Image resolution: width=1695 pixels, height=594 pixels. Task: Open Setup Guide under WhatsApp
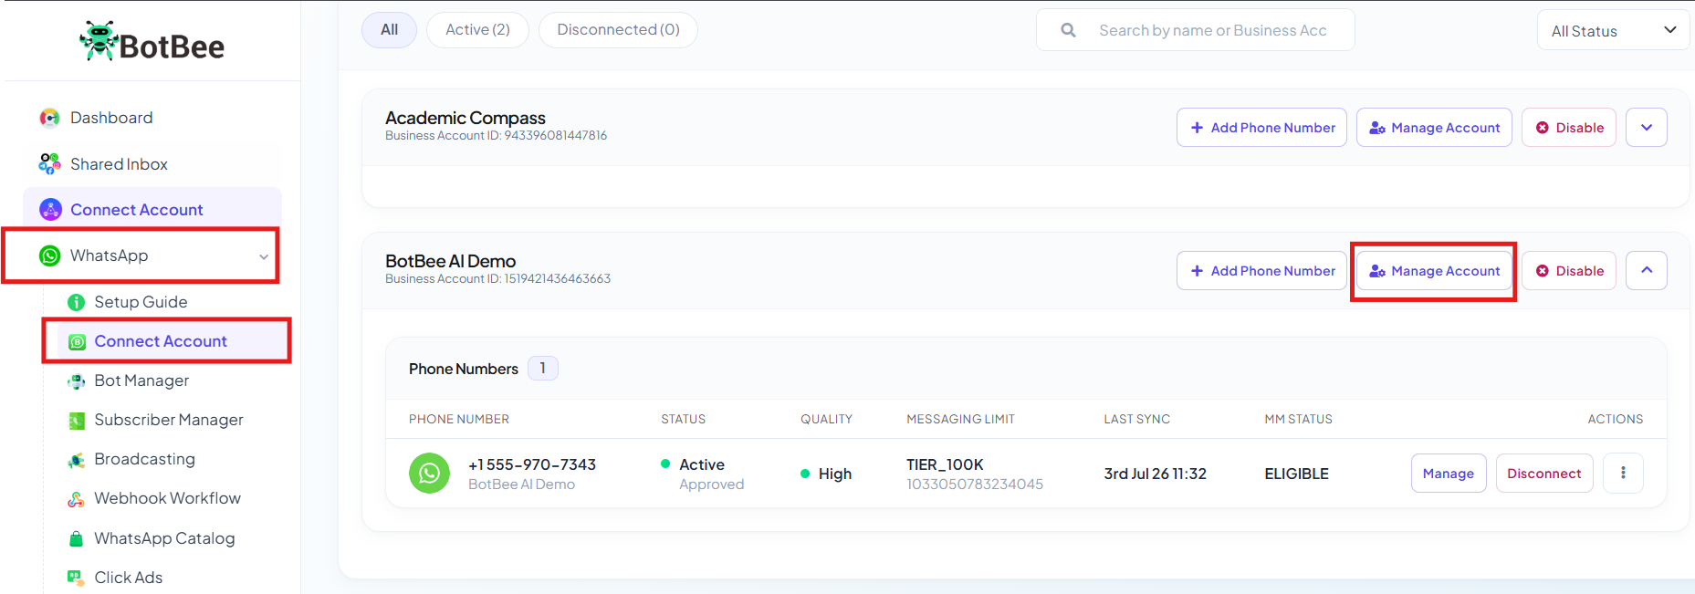(x=141, y=302)
